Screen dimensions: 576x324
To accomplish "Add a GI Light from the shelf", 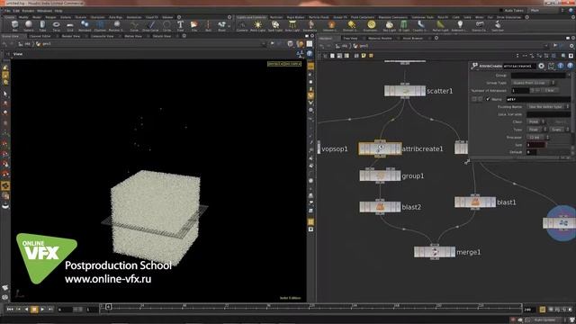I will [404, 26].
